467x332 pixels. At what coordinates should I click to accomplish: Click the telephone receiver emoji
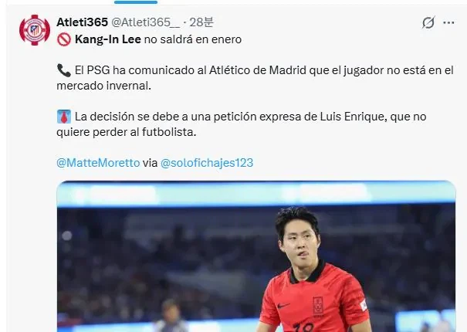tap(64, 70)
